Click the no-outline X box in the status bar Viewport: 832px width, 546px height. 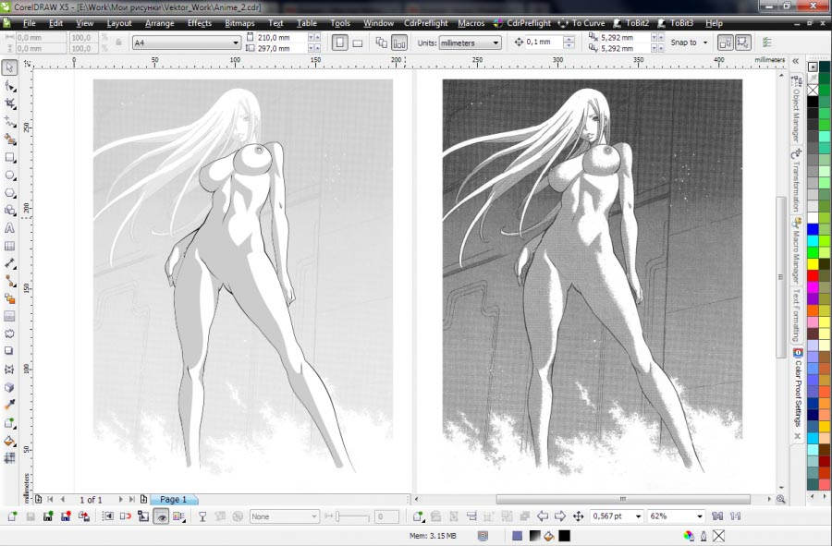(718, 536)
